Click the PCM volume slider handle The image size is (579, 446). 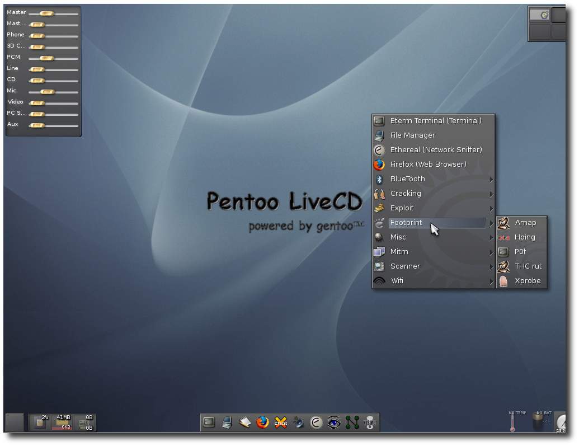[x=47, y=58]
